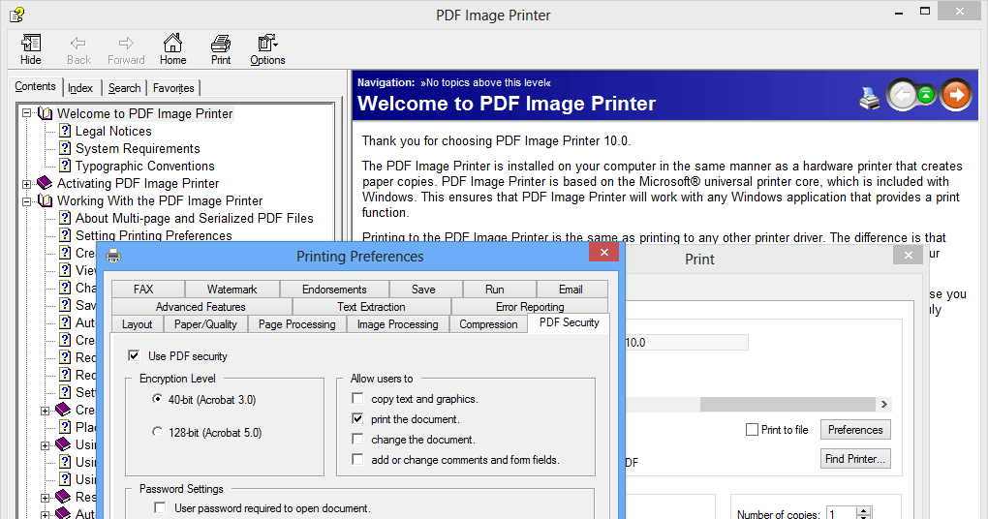Open the Paper/Quality tab
This screenshot has height=519, width=988.
[205, 323]
